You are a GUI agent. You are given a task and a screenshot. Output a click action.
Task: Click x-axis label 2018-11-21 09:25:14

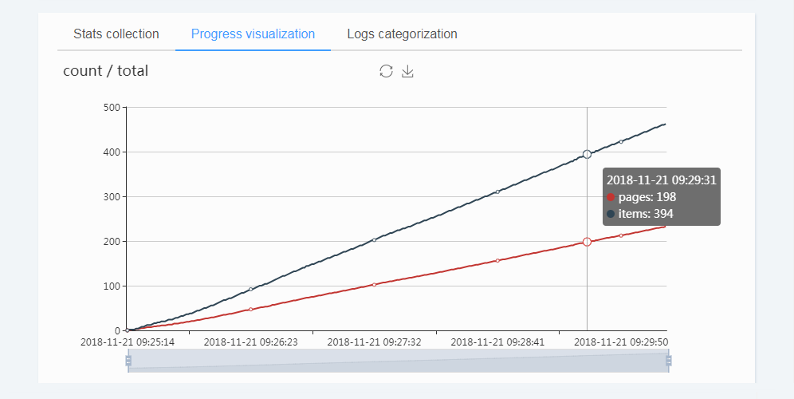[128, 342]
